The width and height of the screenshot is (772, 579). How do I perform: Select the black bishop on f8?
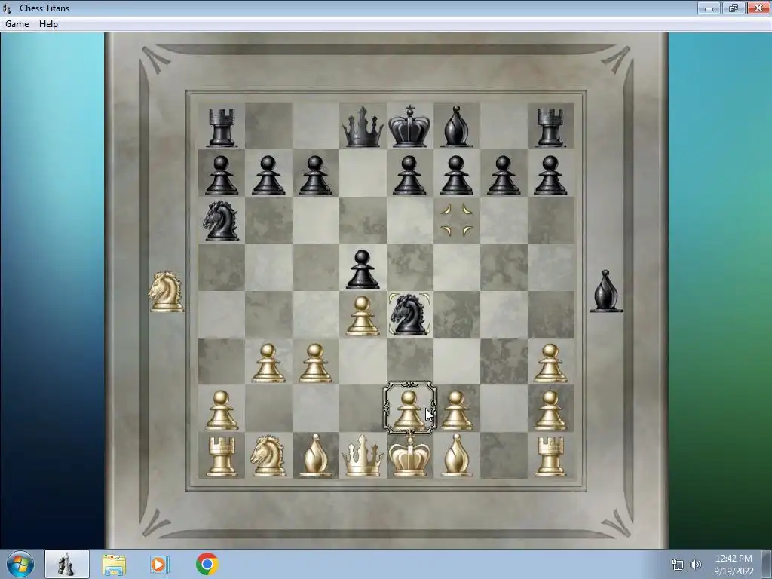(x=456, y=127)
